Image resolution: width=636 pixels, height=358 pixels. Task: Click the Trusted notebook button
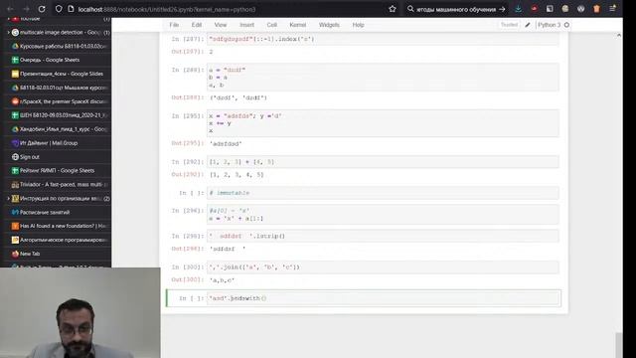[509, 25]
